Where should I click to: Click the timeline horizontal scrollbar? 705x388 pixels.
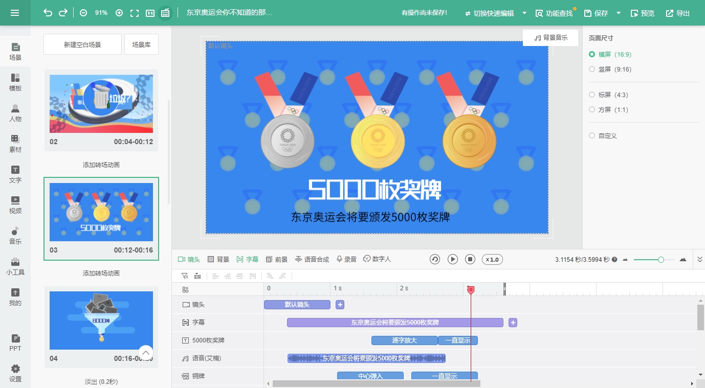tap(377, 383)
